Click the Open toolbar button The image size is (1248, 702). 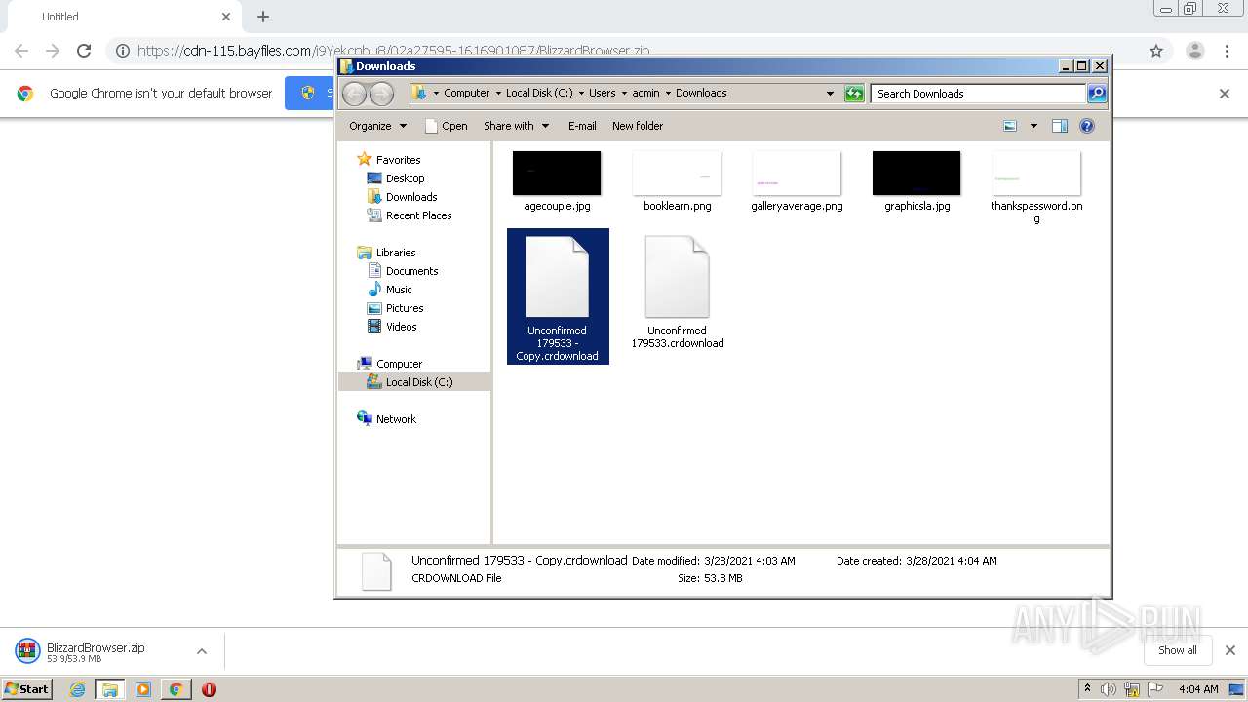(447, 126)
